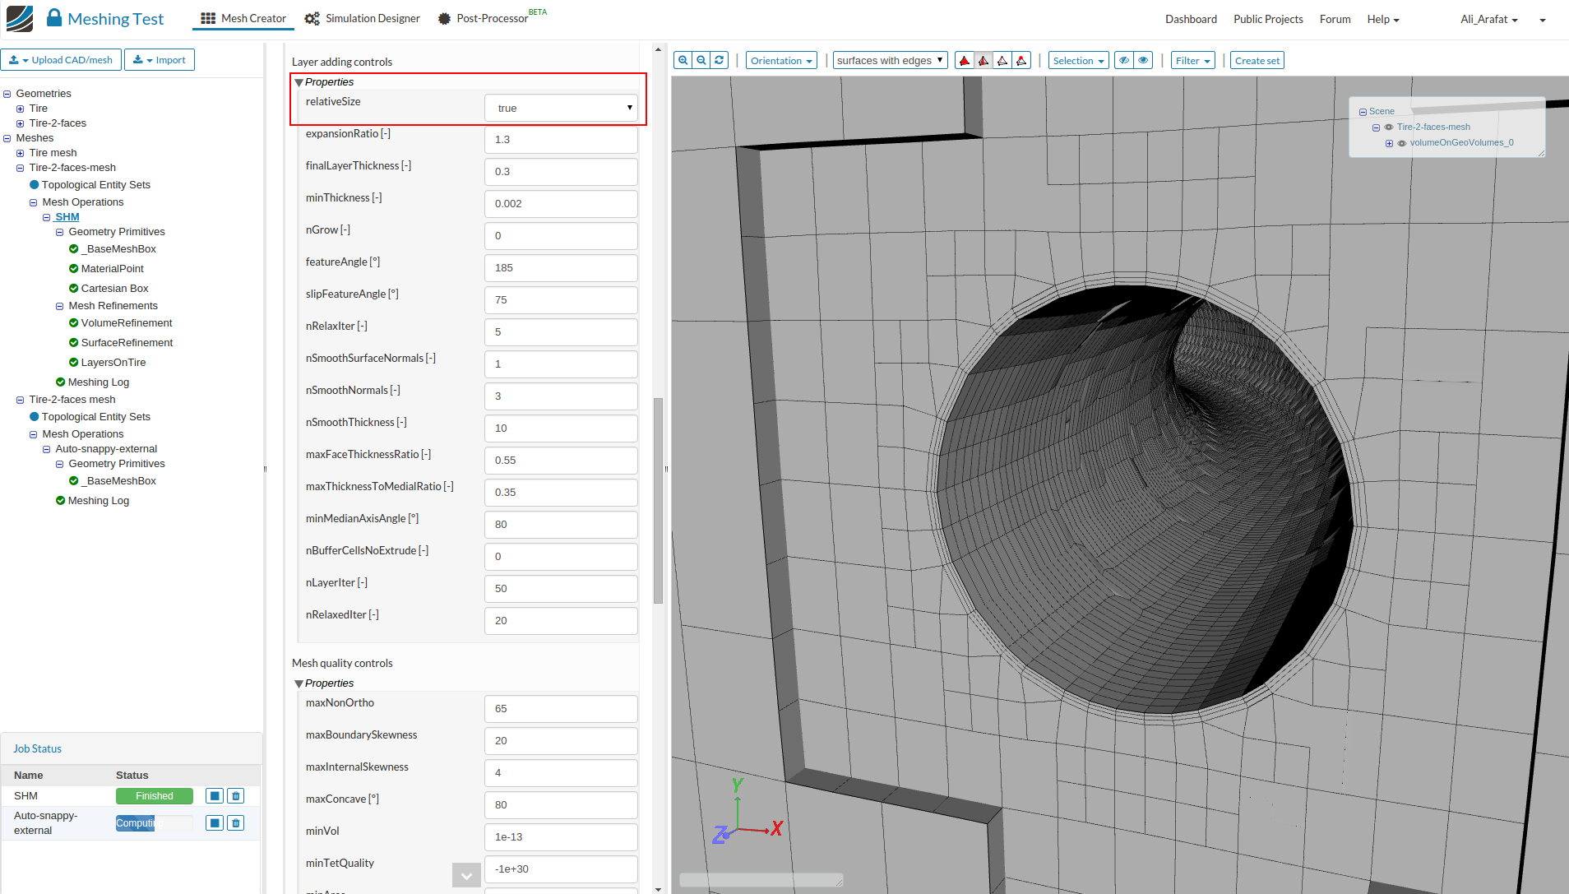Click the Auto-snappy-external Computing progress bar
The width and height of the screenshot is (1569, 894).
click(x=154, y=823)
